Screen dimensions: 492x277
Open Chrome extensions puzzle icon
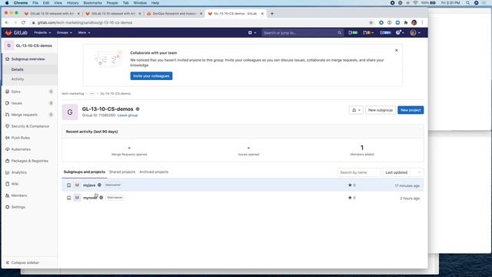[406, 22]
